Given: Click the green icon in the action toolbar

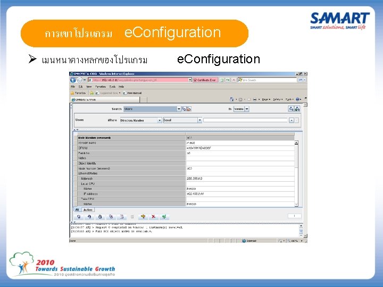Looking at the screenshot, I should coord(164,216).
